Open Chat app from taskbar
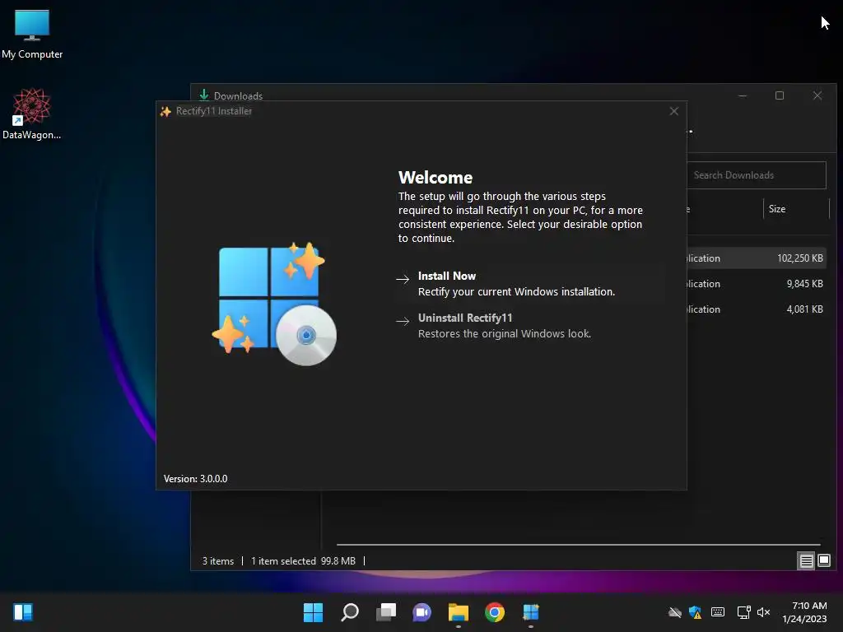Screen dimensions: 843x632 tap(422, 612)
